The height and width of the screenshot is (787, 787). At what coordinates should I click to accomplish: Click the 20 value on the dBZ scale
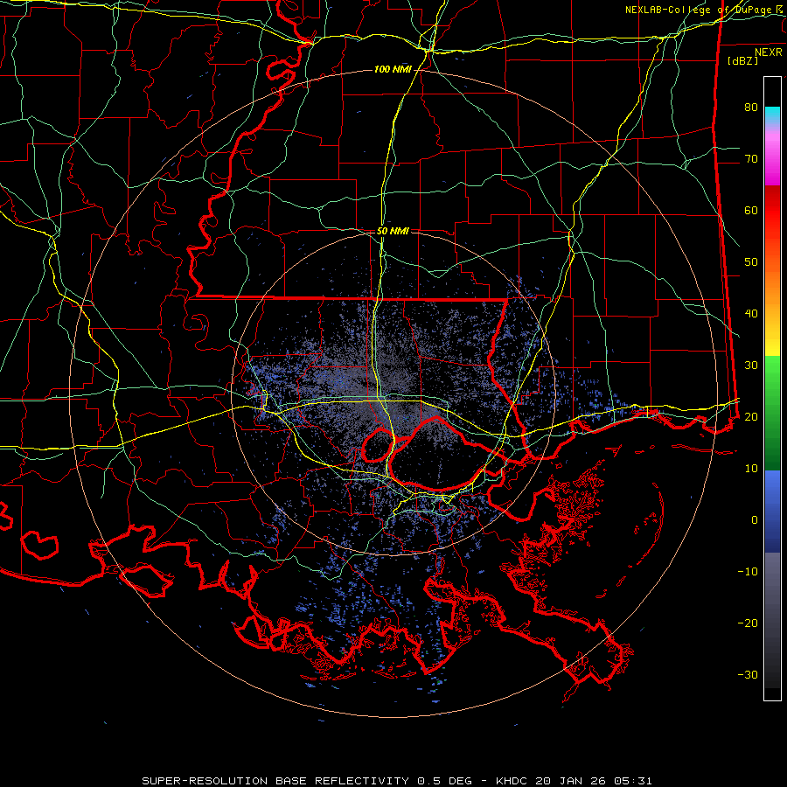(x=751, y=416)
